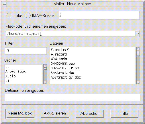Click the path field containing /home/marina/mail
The width and height of the screenshot is (145, 124).
70,34
